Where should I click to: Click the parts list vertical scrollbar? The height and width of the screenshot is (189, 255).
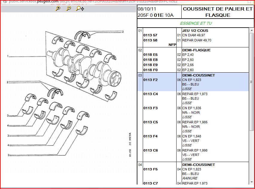coord(251,90)
